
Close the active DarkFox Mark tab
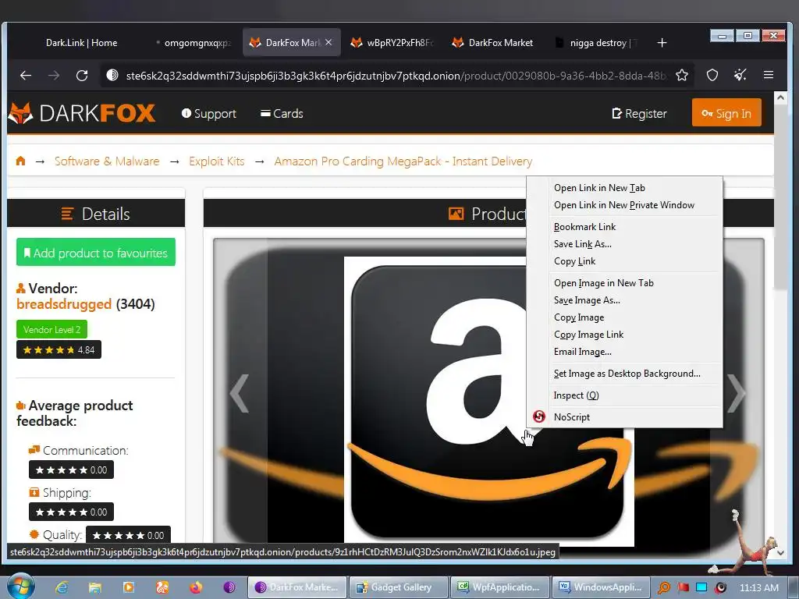coord(328,42)
